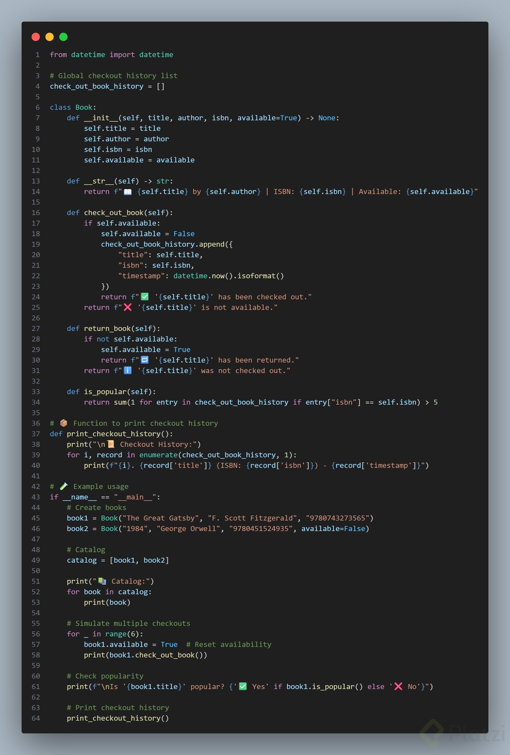The image size is (510, 755).
Task: Click '"title": self.title,' dictionary entry
Action: pos(161,255)
